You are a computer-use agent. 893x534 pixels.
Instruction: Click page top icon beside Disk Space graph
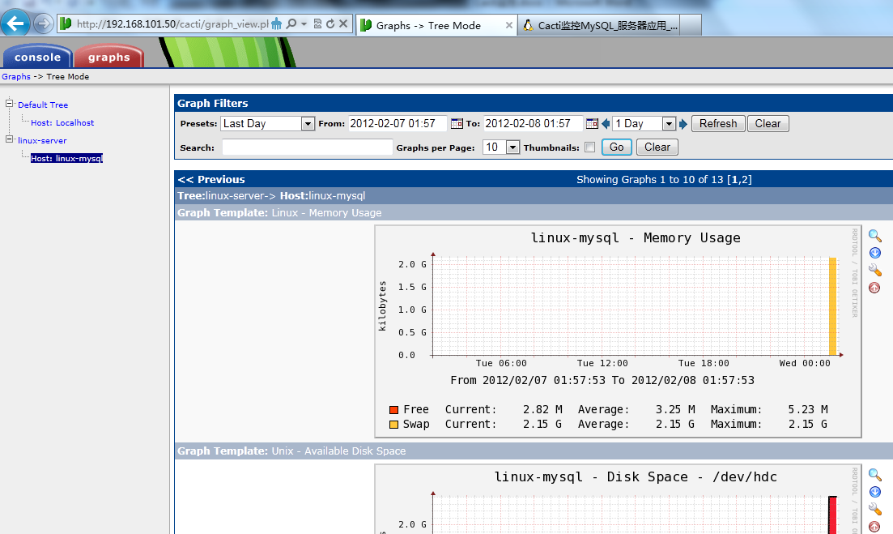point(874,527)
